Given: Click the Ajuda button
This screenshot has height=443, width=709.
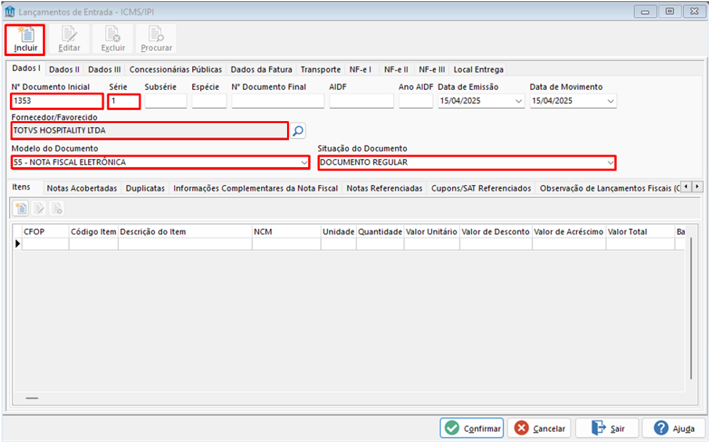Looking at the screenshot, I should point(673,428).
